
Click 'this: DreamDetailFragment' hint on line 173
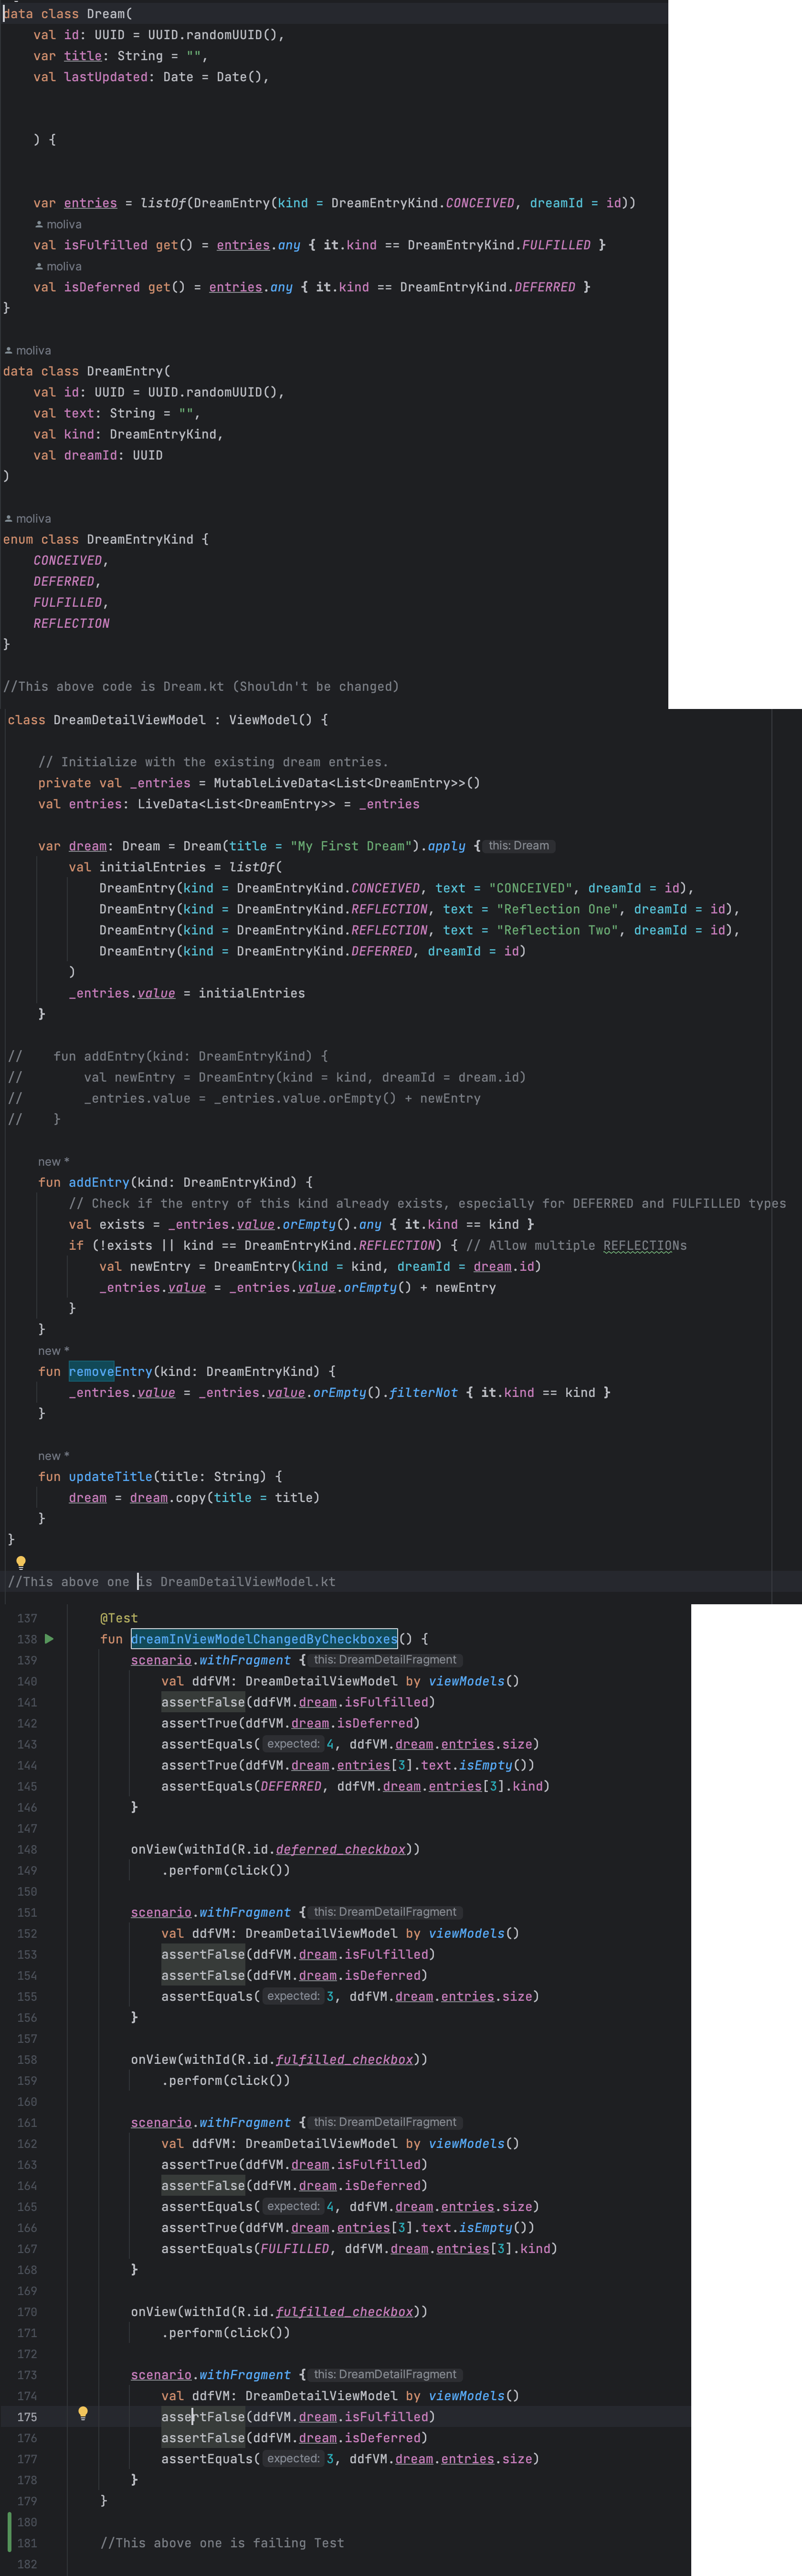click(x=386, y=2374)
